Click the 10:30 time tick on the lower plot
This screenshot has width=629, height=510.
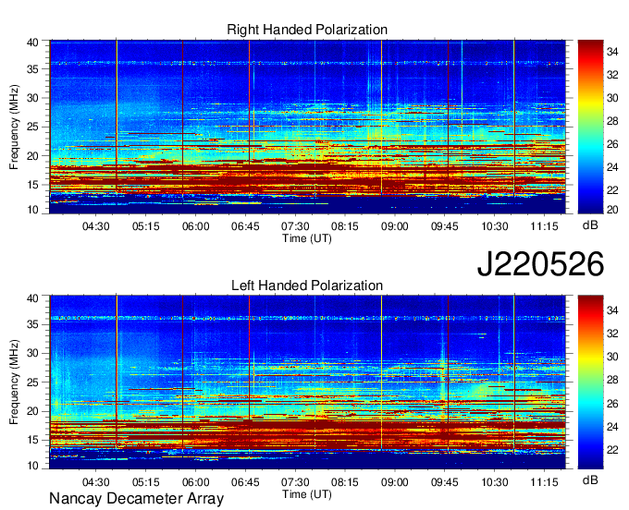[495, 482]
